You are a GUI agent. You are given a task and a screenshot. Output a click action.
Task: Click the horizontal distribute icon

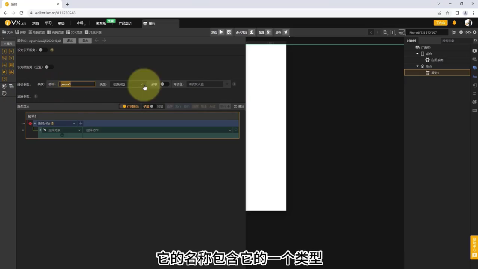(393, 32)
